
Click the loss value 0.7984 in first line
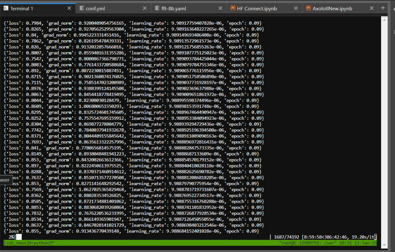click(33, 23)
